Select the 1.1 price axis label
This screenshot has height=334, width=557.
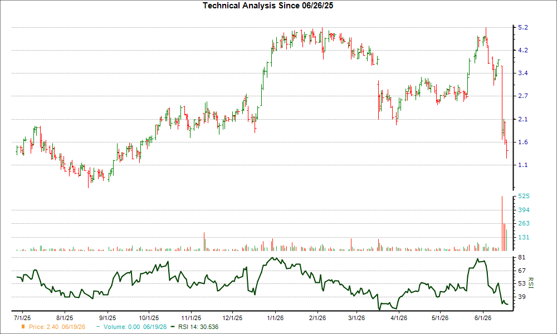point(523,165)
